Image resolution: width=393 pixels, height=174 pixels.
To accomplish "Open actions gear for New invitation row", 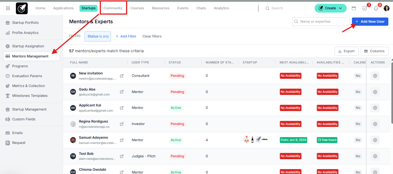I will tap(375, 76).
